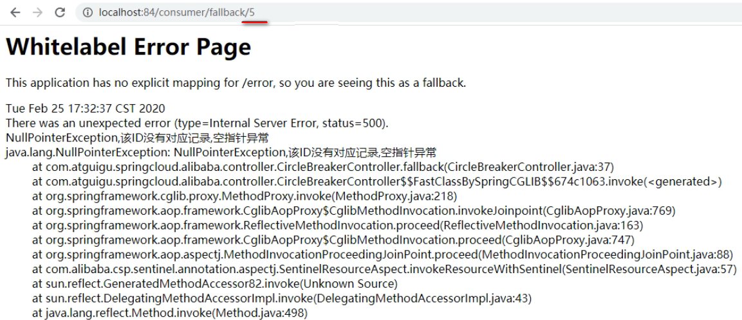Click the Whitelabel Error Page heading

click(x=128, y=46)
